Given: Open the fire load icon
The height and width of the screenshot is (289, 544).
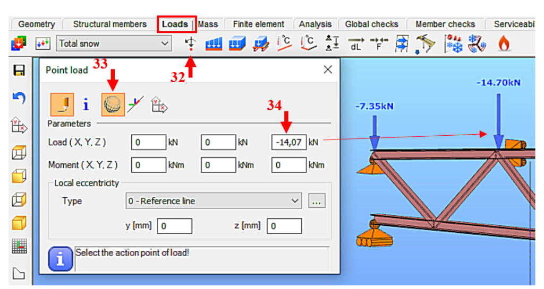Looking at the screenshot, I should pos(504,44).
